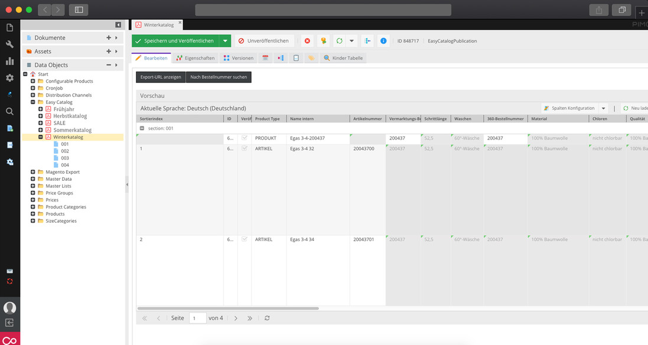648x345 pixels.
Task: Open the Versionen tab
Action: point(238,58)
